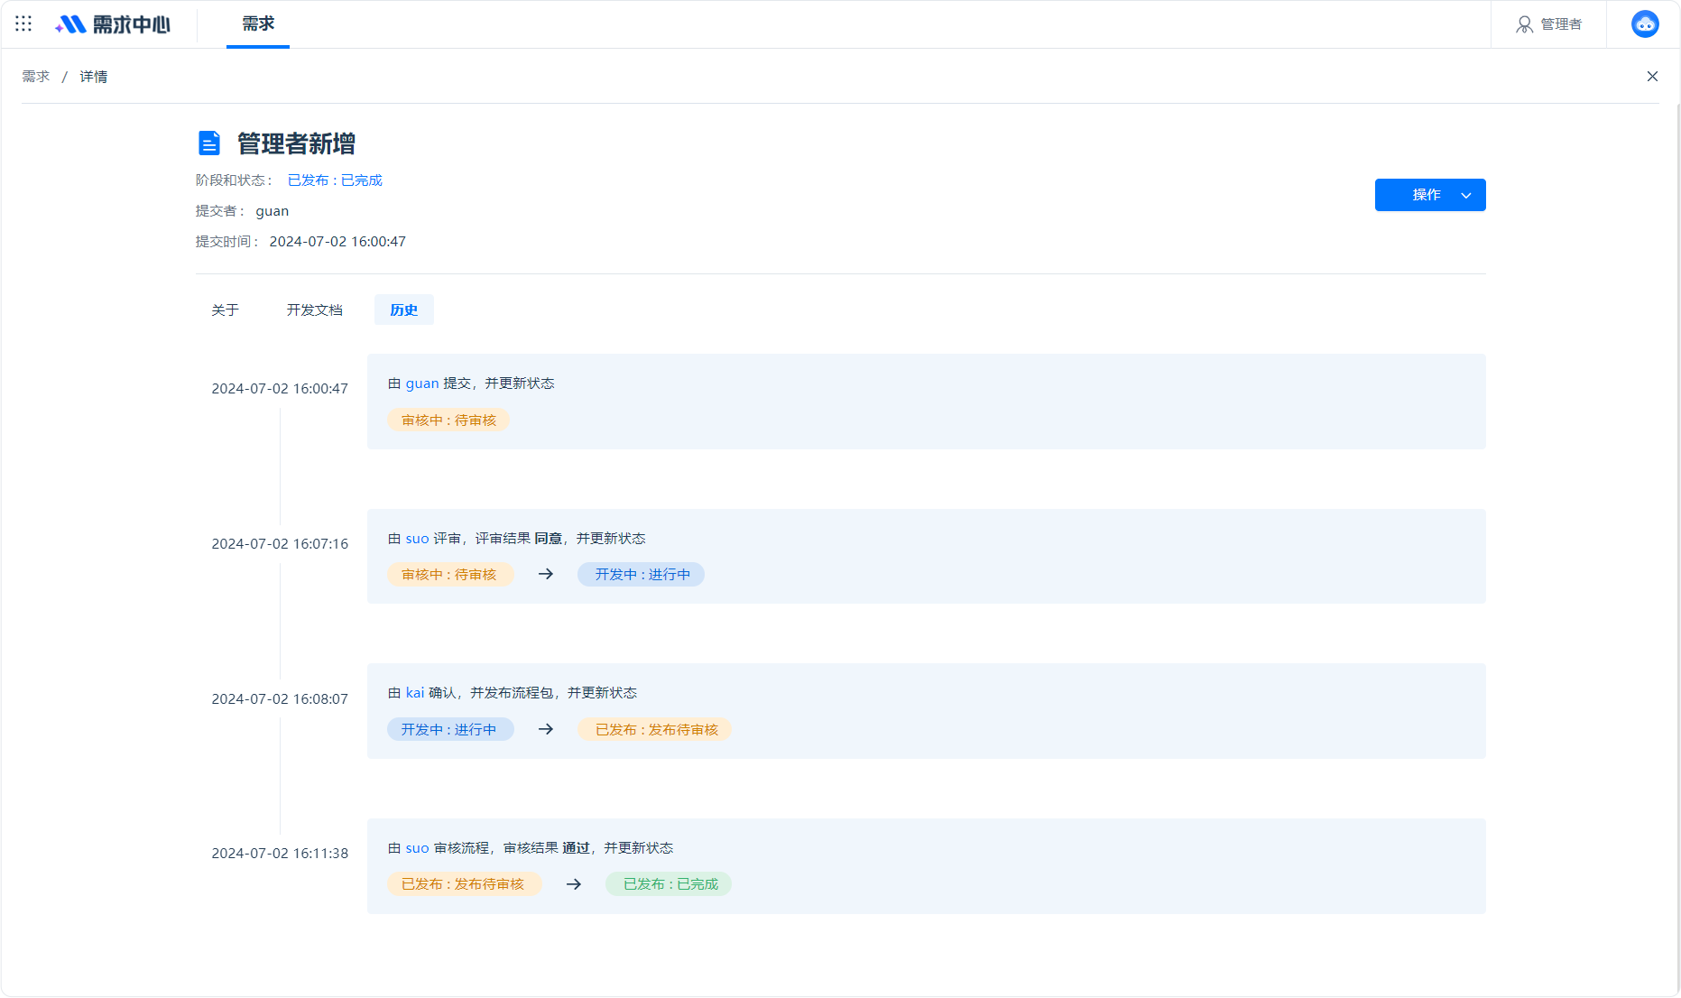Click the blue document icon beside title

(x=208, y=143)
